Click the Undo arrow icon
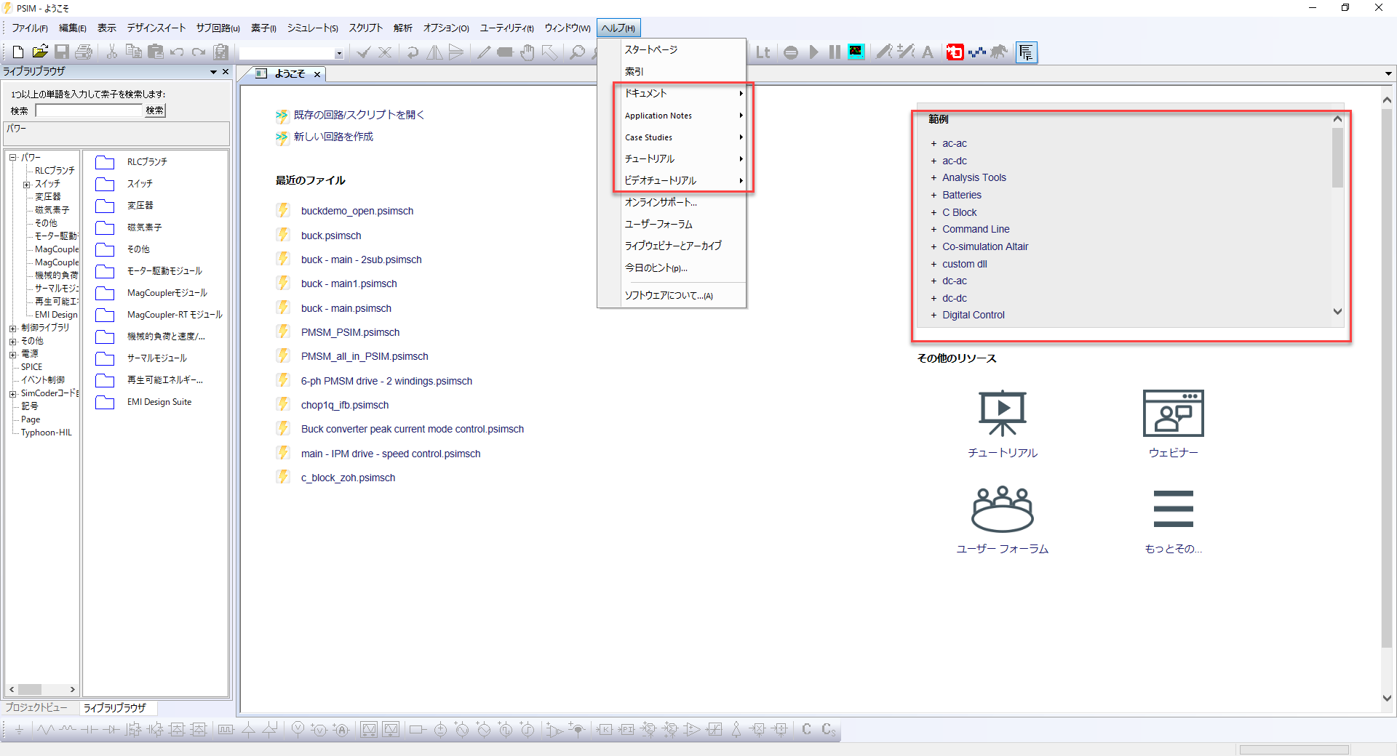 [x=177, y=52]
